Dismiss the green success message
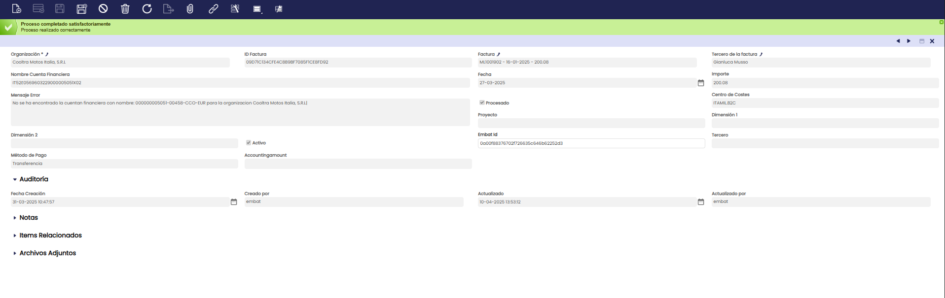Viewport: 945px width, 298px height. 941,22
